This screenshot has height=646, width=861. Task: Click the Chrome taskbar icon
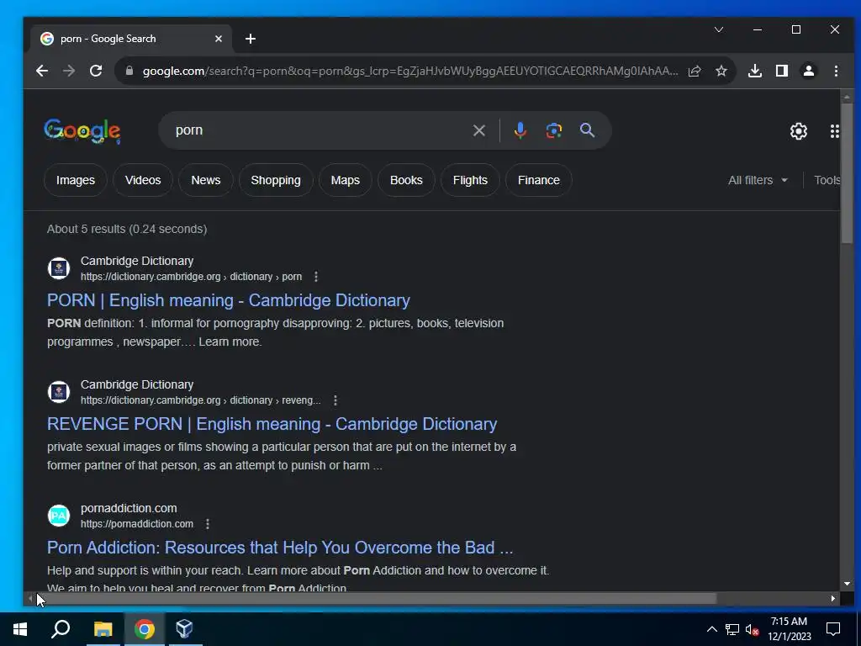click(x=145, y=629)
